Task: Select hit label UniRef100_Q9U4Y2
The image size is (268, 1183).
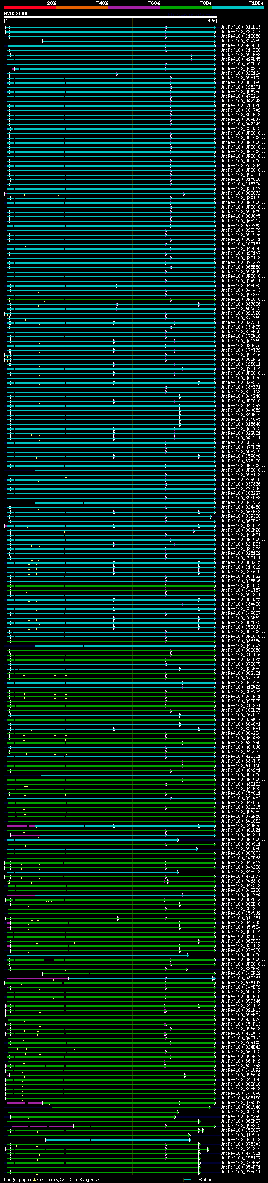Action: click(x=240, y=798)
